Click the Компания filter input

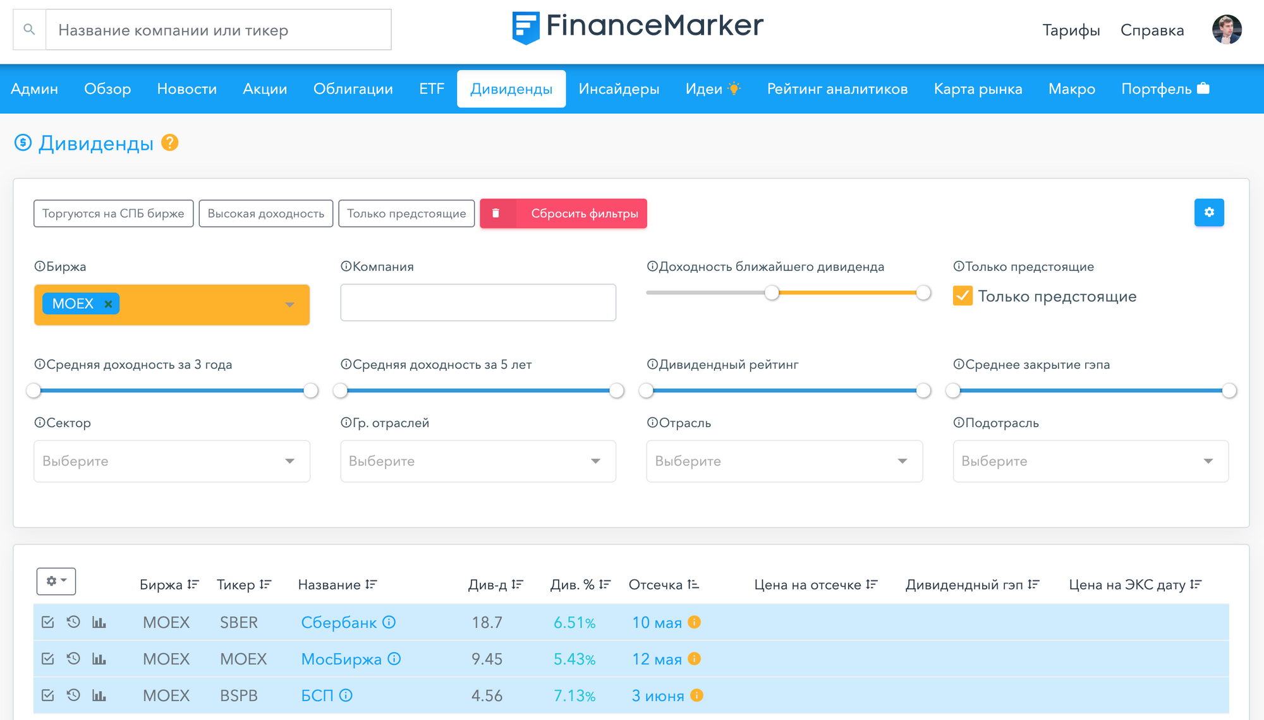[x=478, y=303]
